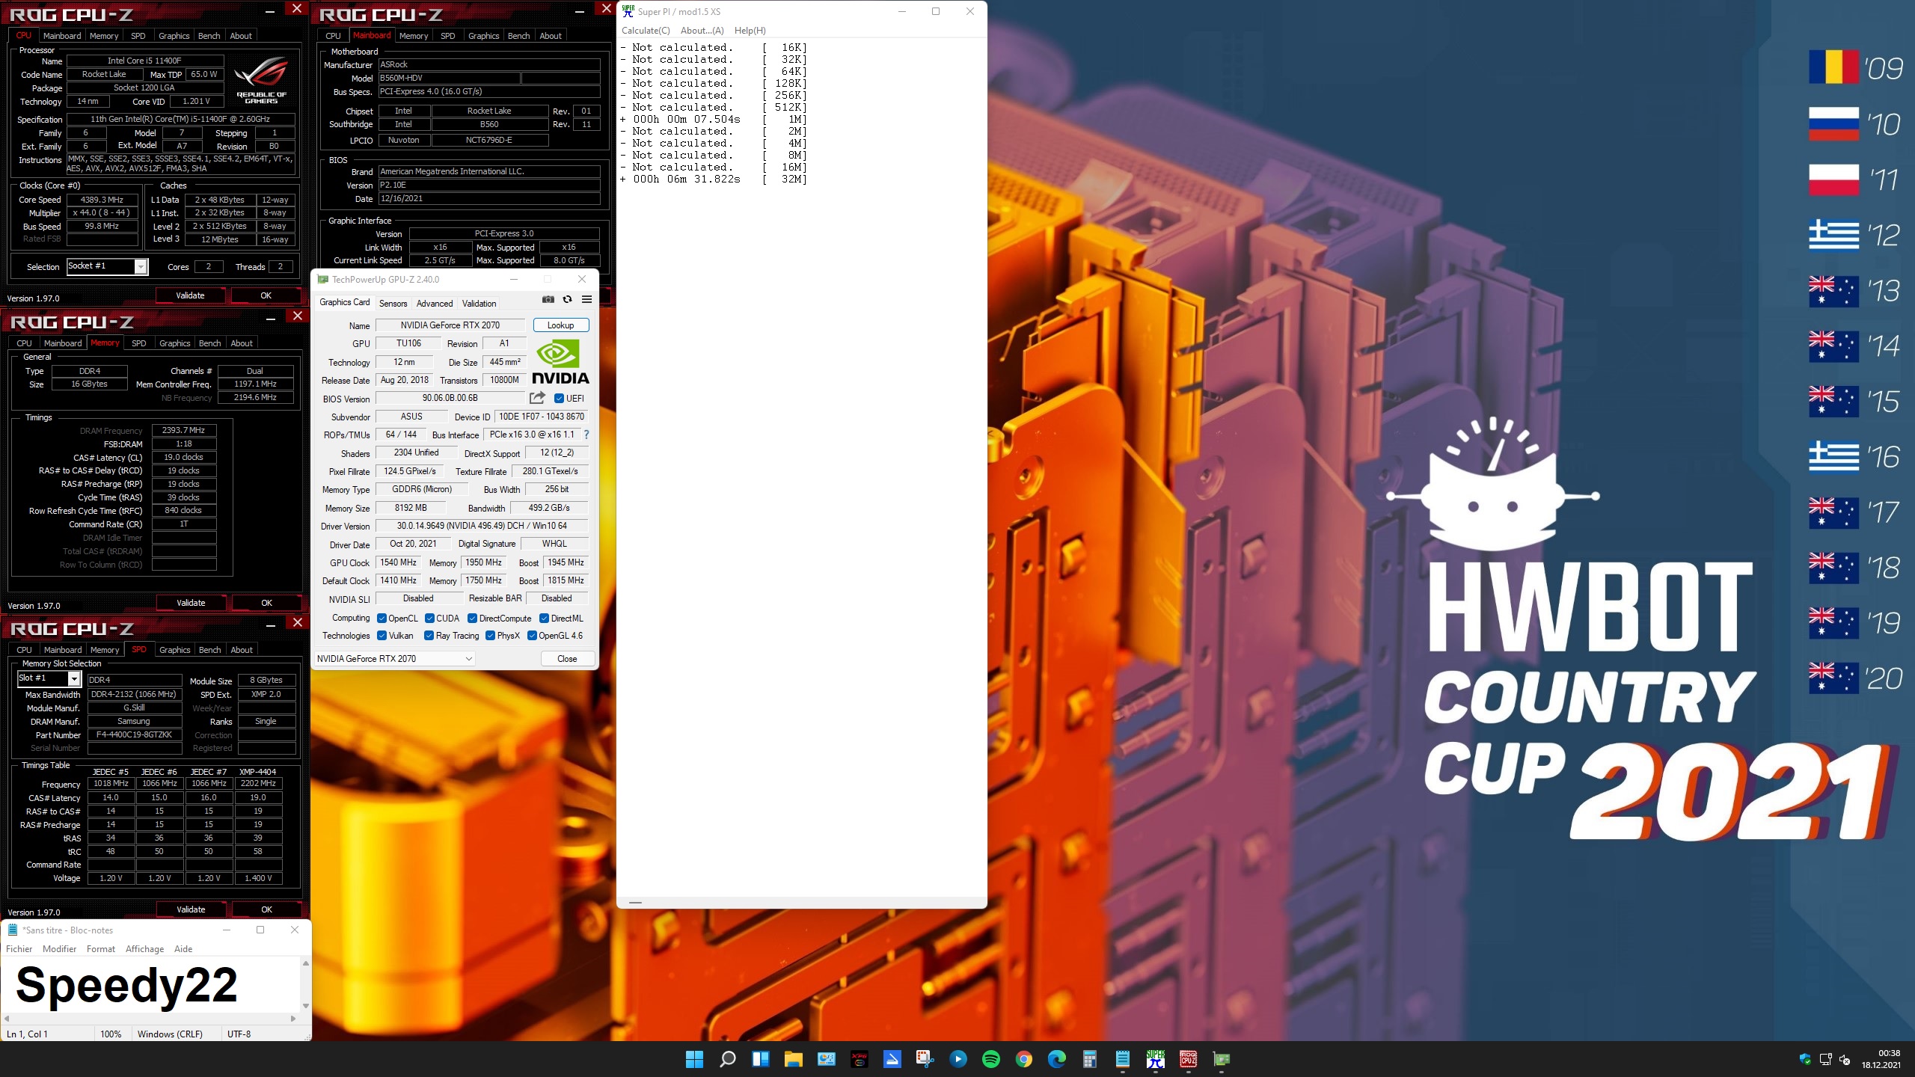The image size is (1915, 1077).
Task: Open Spotify from the taskbar
Action: click(991, 1059)
